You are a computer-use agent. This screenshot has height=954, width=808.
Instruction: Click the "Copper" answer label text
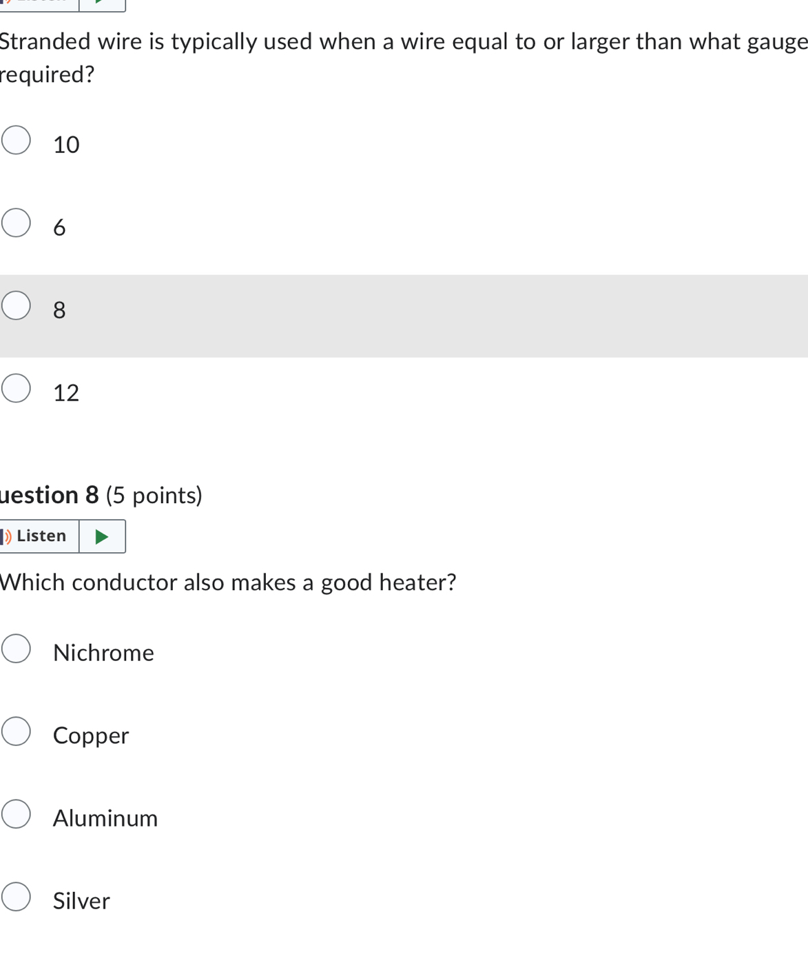[91, 735]
